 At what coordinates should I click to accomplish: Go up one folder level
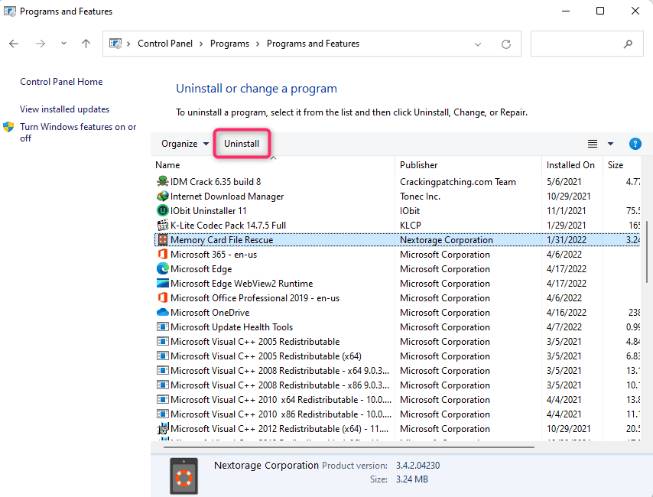tap(86, 44)
